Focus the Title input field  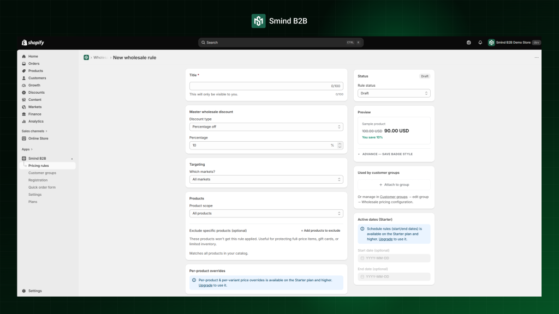pyautogui.click(x=266, y=86)
